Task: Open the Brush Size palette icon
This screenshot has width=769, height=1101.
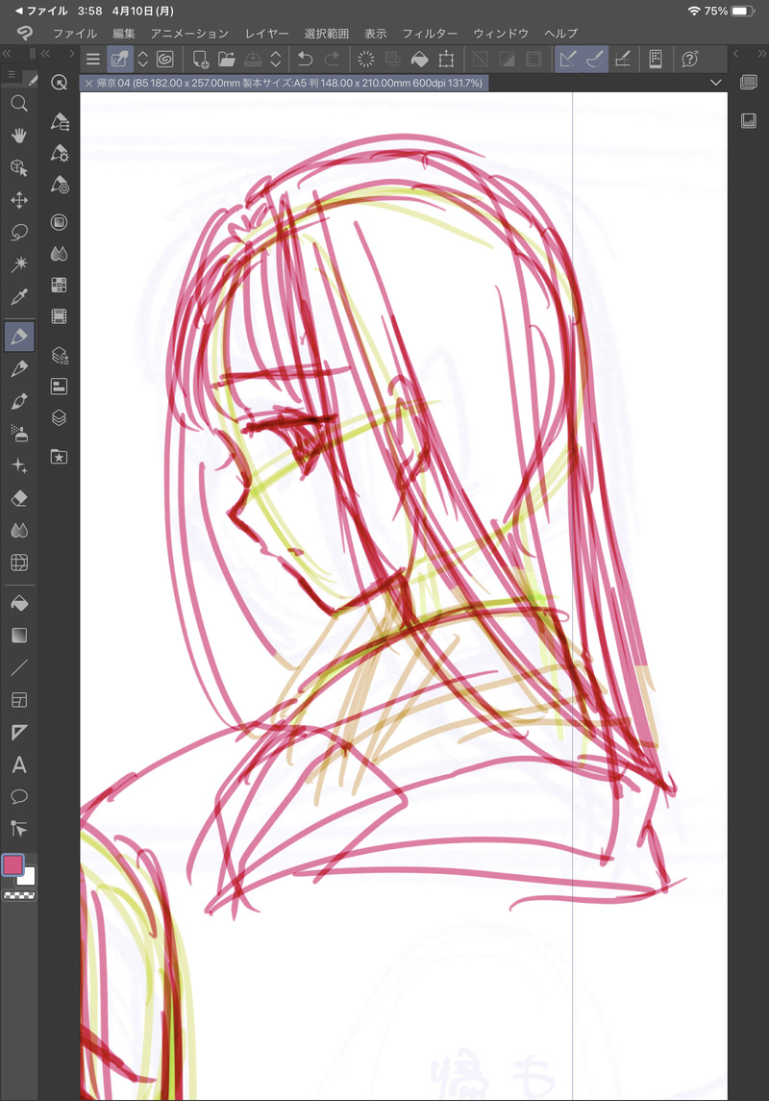Action: click(59, 185)
